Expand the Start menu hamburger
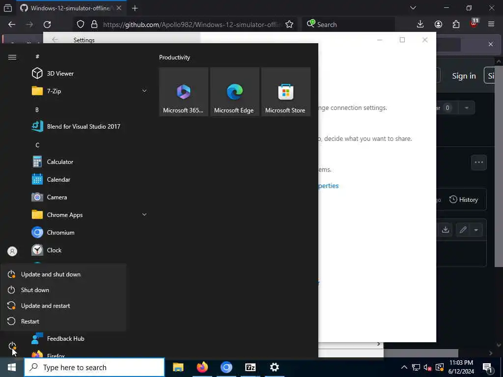Image resolution: width=503 pixels, height=377 pixels. (12, 57)
